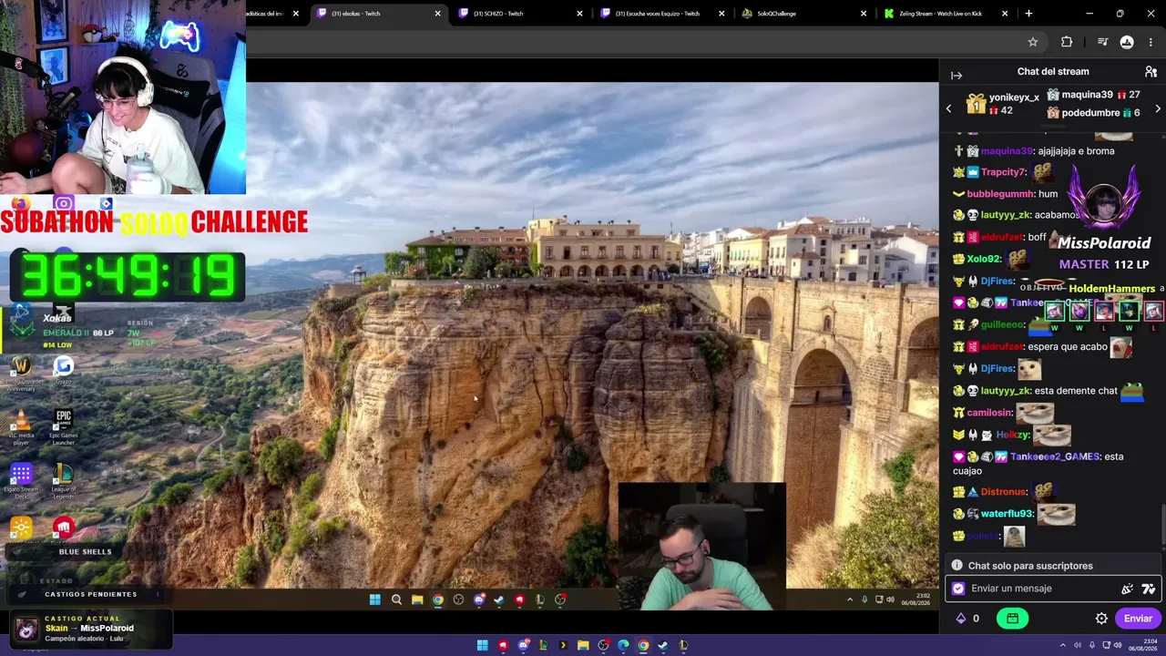Open the Chrome profile avatar
This screenshot has height=656, width=1166.
pos(1127,42)
